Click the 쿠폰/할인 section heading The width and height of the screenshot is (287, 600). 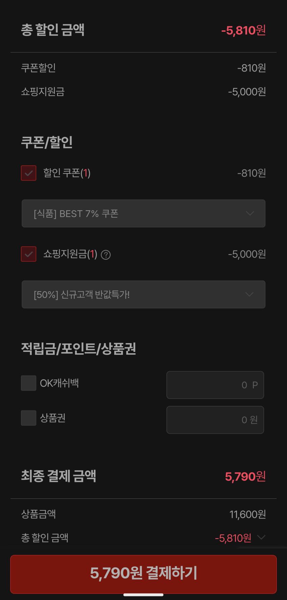[47, 142]
